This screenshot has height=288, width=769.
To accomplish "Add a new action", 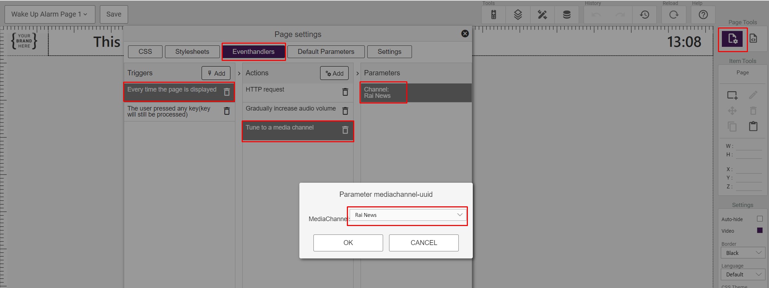I will 334,73.
